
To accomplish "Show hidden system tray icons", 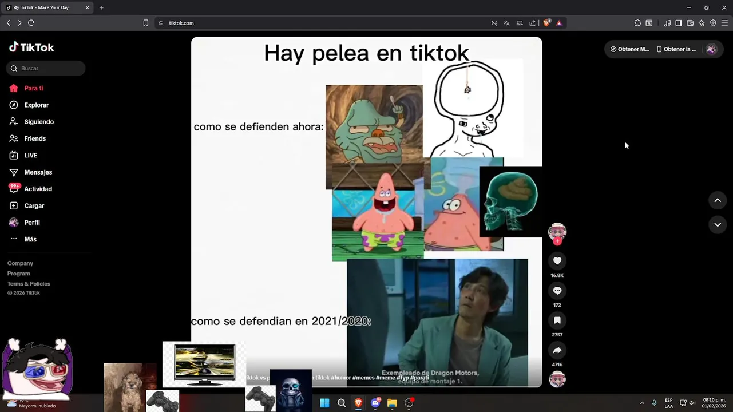I will 641,403.
